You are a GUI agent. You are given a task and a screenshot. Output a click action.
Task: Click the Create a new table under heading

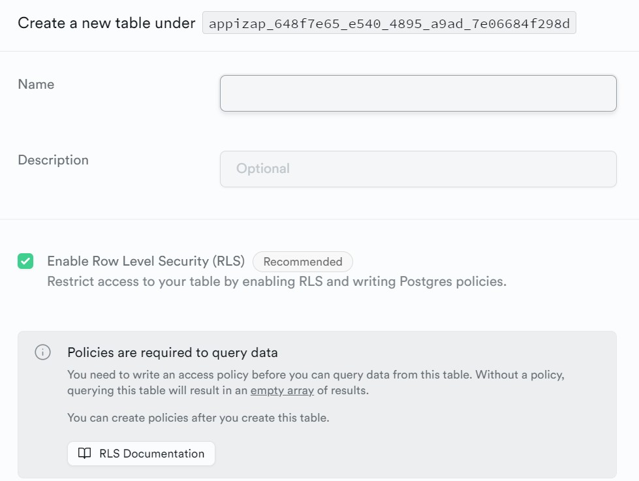coord(106,23)
